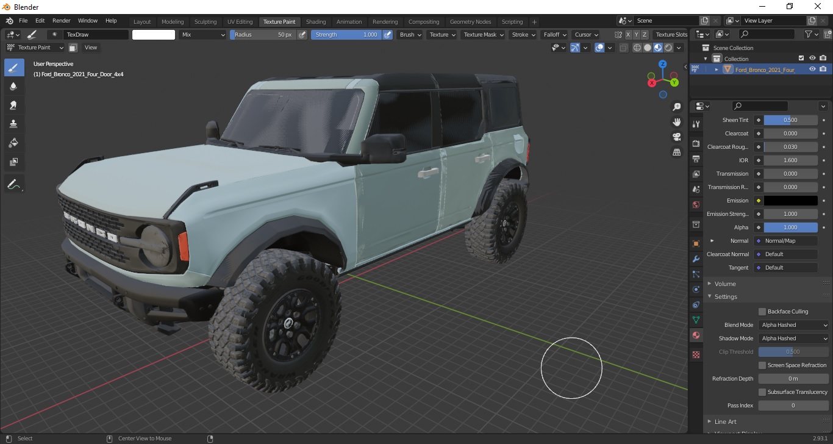This screenshot has height=444, width=833.
Task: Switch to the UV Editing workspace tab
Action: point(240,22)
